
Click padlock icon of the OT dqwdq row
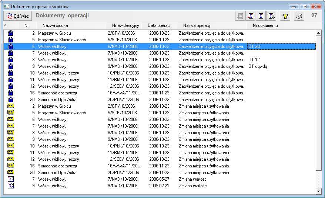[x=10, y=66]
